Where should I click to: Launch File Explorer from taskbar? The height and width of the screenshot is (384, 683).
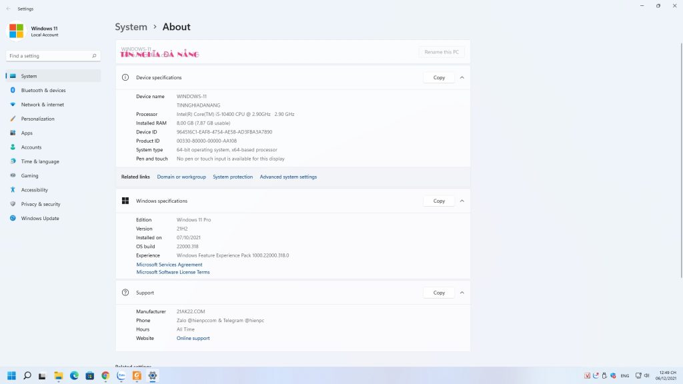tap(59, 376)
